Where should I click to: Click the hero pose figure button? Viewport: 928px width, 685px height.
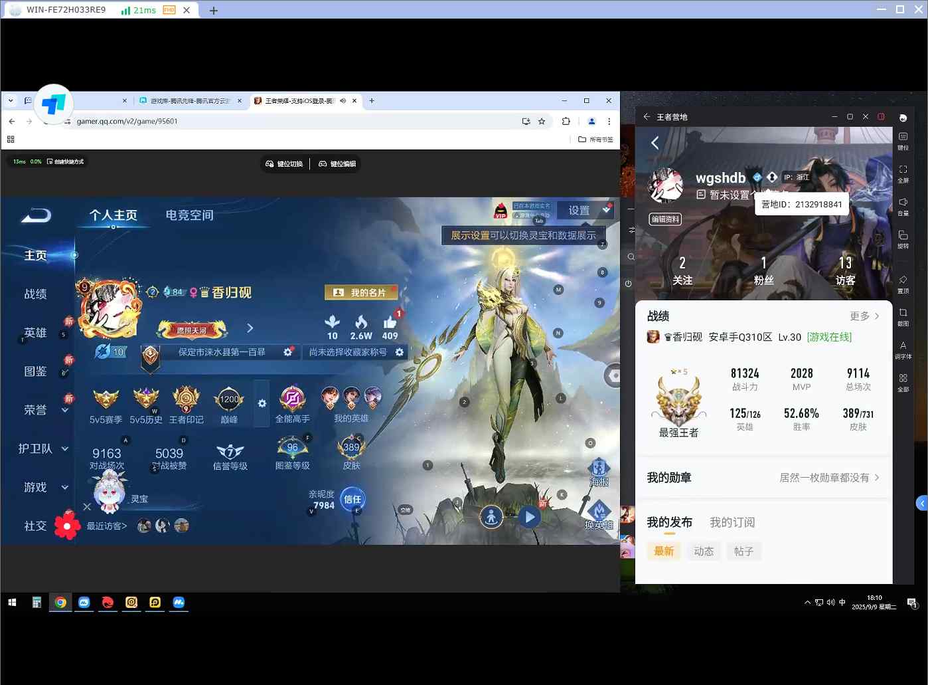[491, 517]
